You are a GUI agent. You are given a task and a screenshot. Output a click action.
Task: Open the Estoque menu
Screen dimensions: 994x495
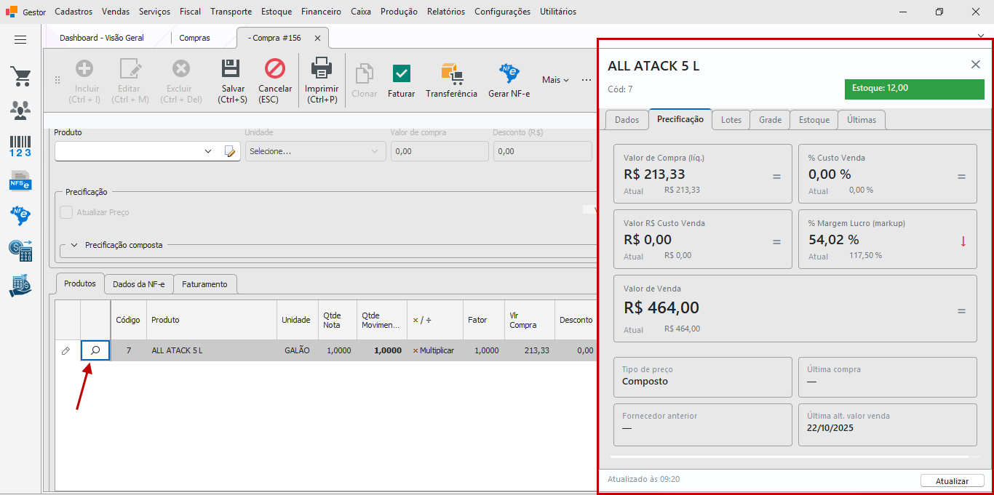click(276, 12)
